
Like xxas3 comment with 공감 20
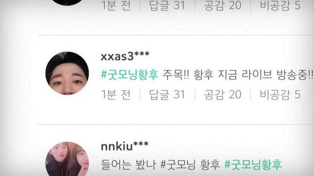pyautogui.click(x=223, y=95)
